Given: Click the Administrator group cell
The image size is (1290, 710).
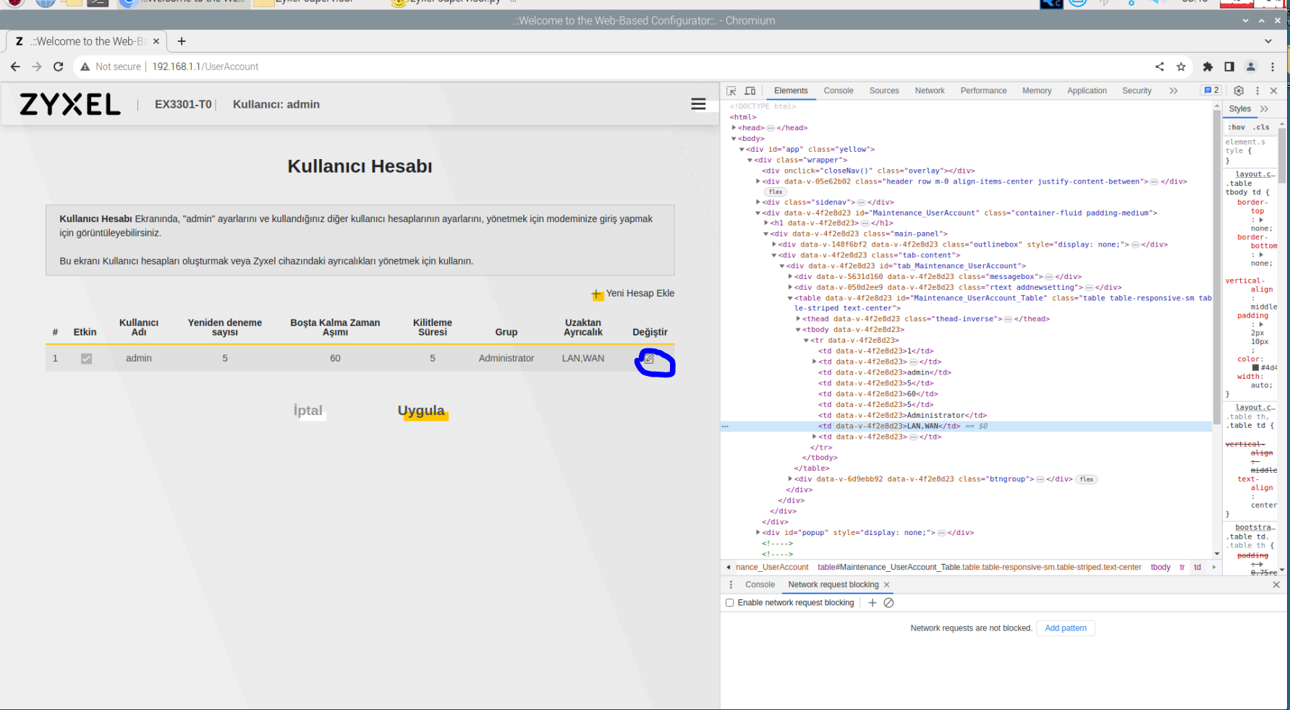Looking at the screenshot, I should (x=506, y=359).
